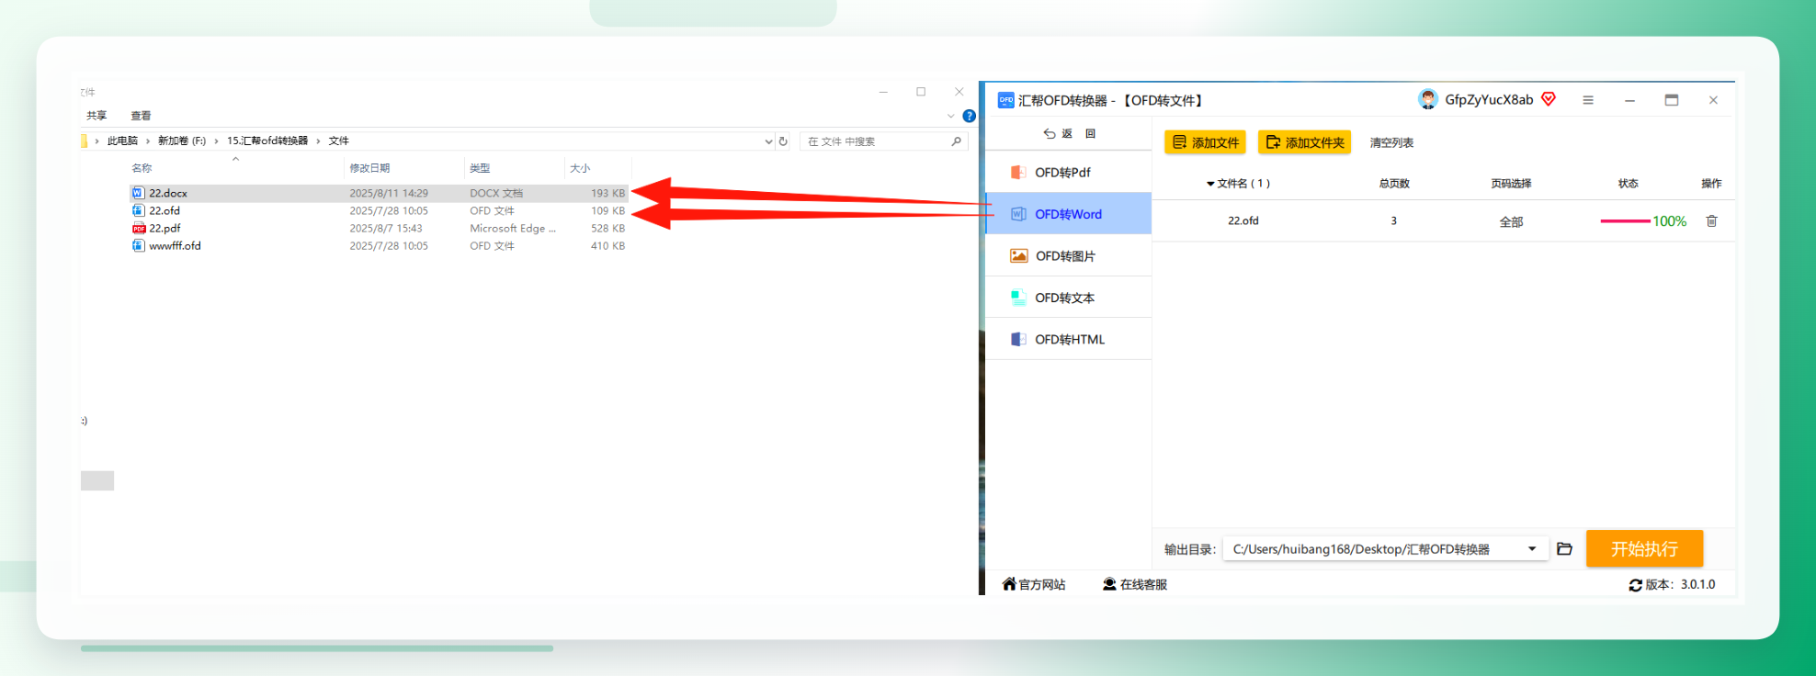
Task: Click the user avatar icon
Action: pyautogui.click(x=1428, y=99)
